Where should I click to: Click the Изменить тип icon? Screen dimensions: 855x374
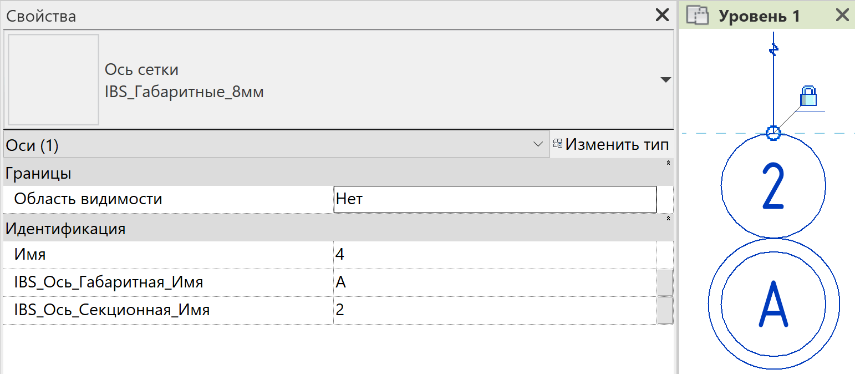pos(558,145)
